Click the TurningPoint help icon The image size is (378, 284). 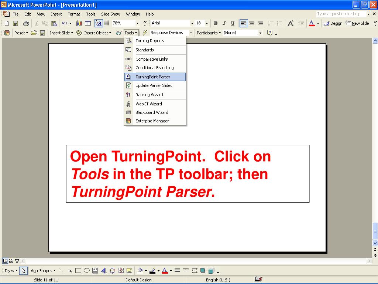pyautogui.click(x=270, y=33)
